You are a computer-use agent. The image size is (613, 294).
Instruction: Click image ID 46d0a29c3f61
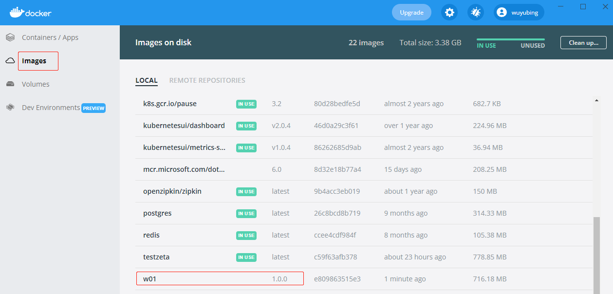pos(336,126)
